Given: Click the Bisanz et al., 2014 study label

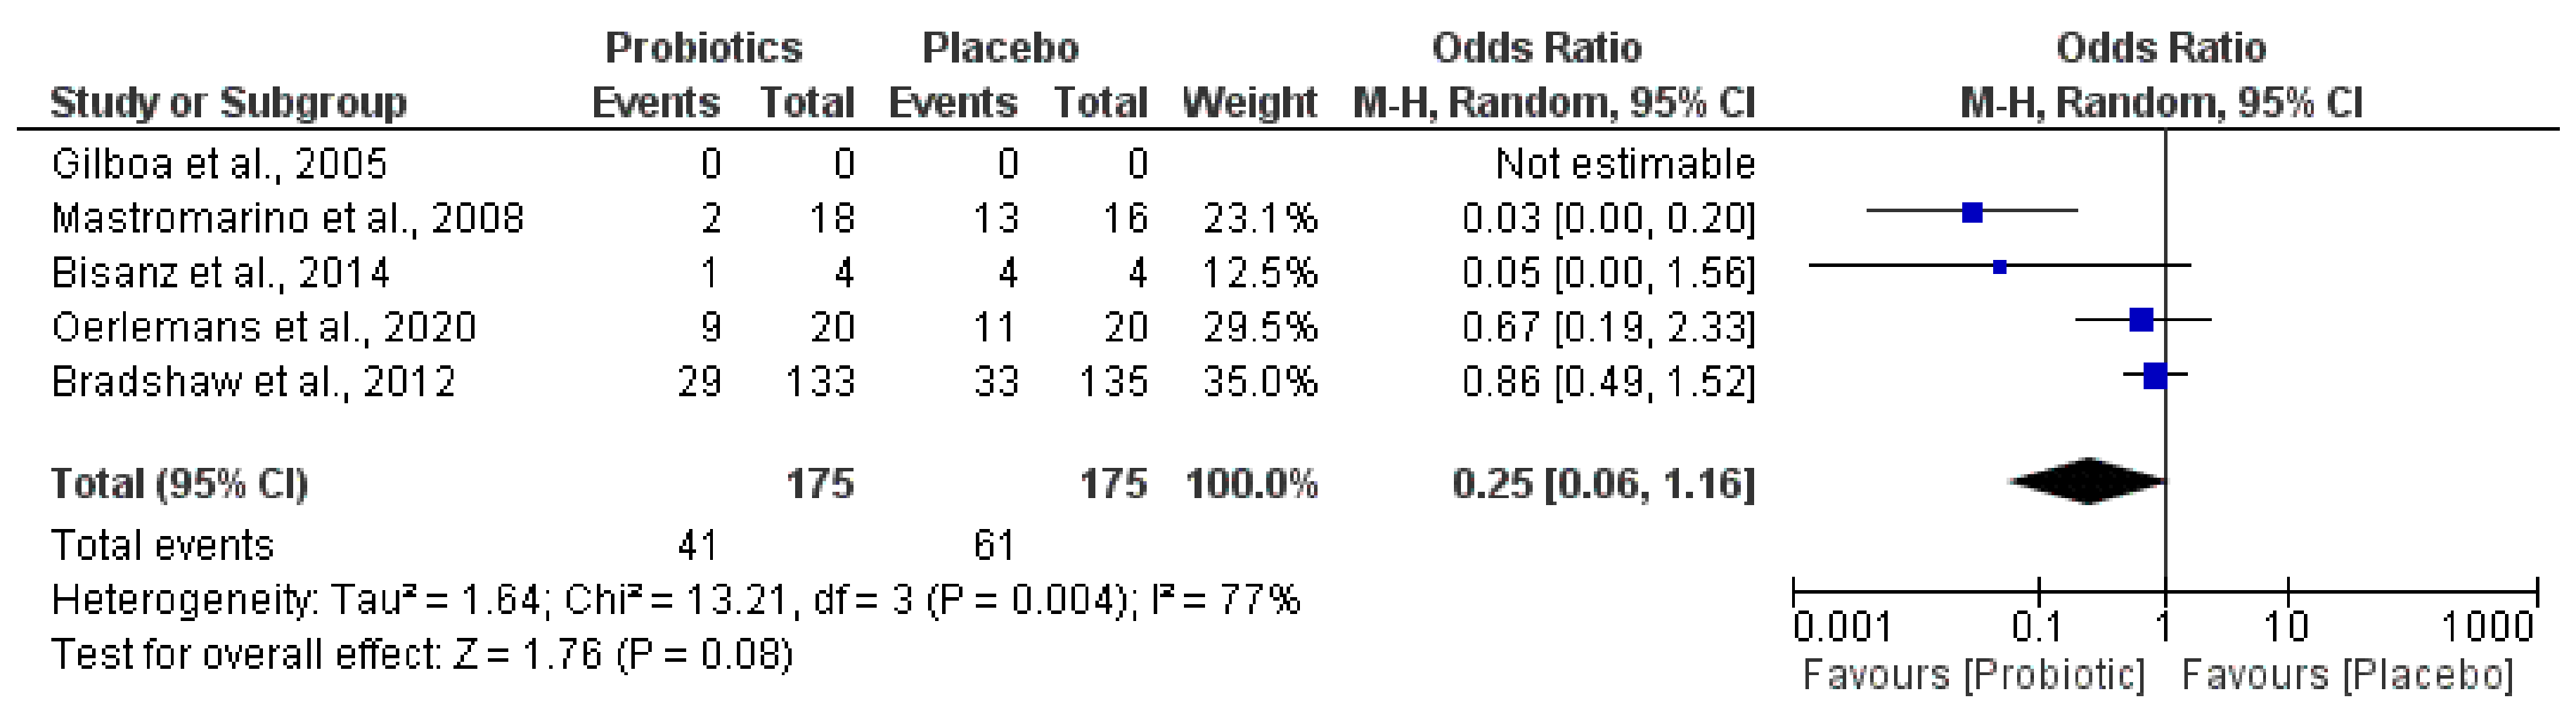Looking at the screenshot, I should (220, 273).
